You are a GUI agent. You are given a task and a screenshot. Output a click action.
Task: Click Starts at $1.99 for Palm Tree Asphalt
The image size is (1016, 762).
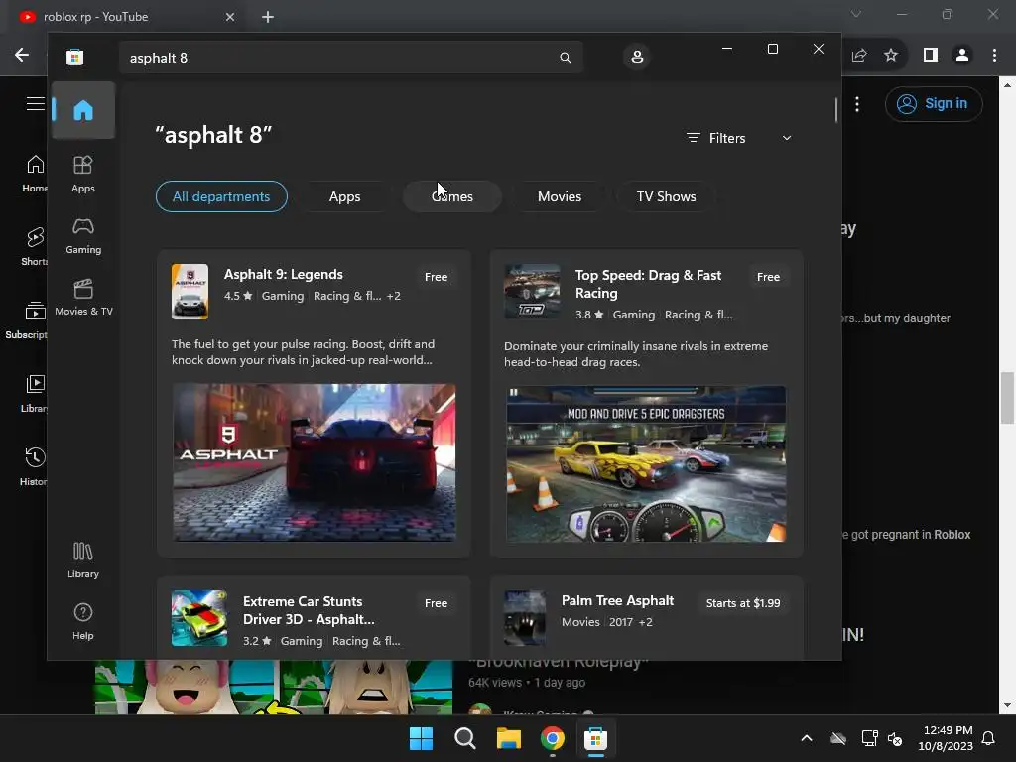tap(742, 603)
